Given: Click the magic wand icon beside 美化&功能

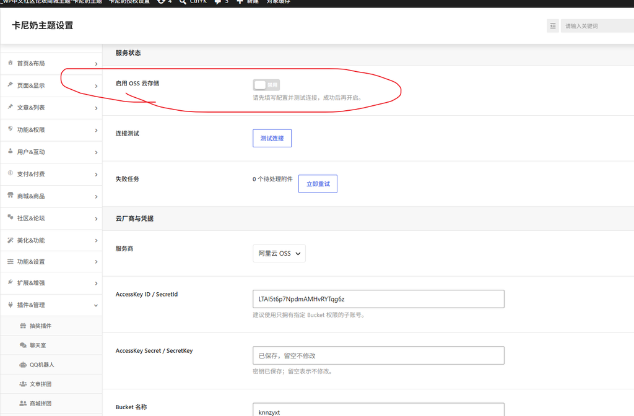Looking at the screenshot, I should coord(11,240).
